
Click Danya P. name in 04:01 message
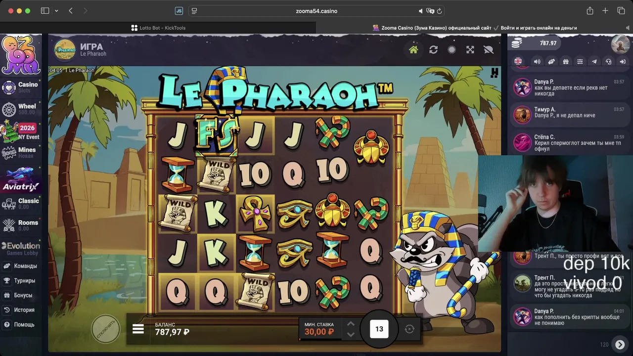pyautogui.click(x=544, y=311)
